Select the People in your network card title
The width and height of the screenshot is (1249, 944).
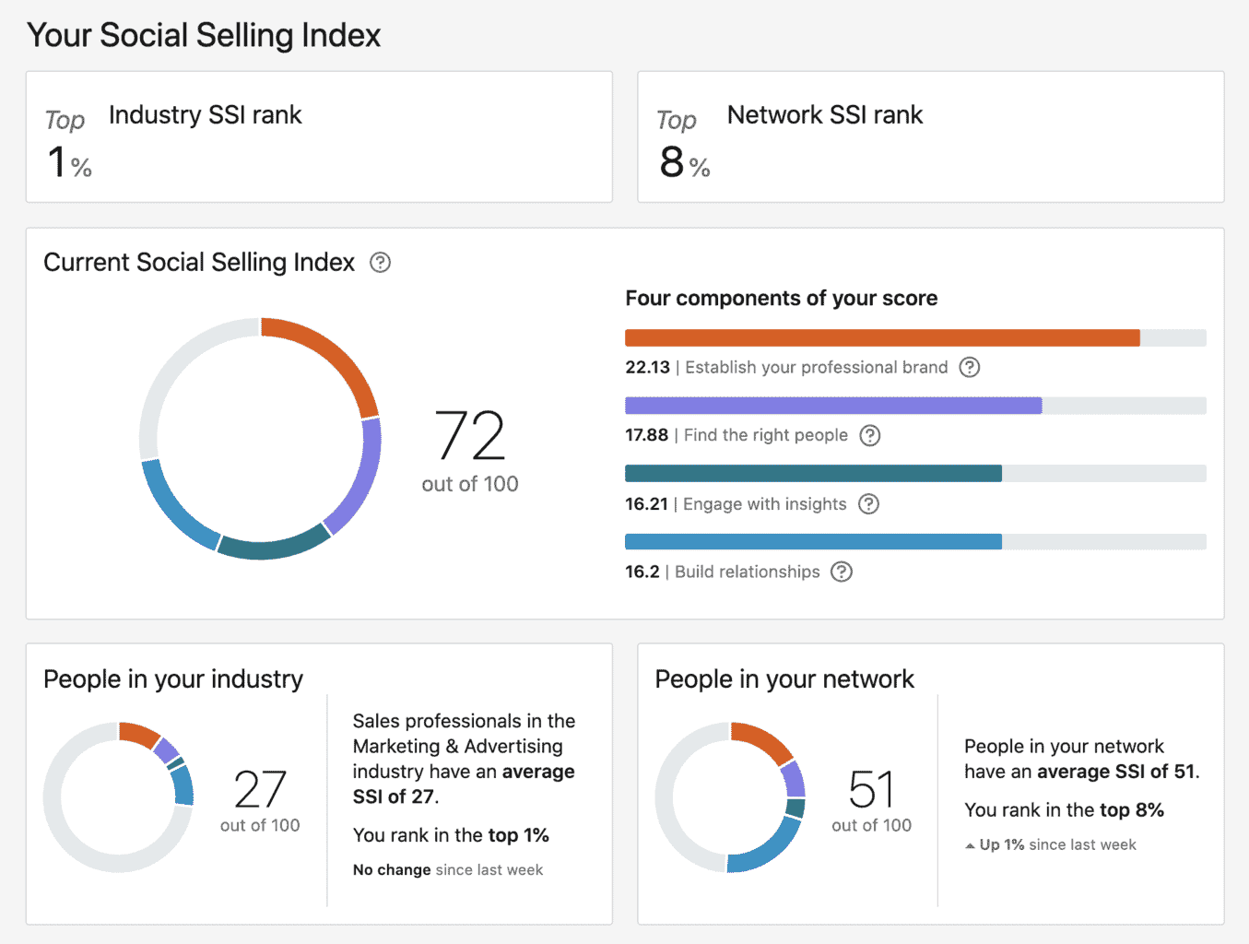pyautogui.click(x=784, y=679)
